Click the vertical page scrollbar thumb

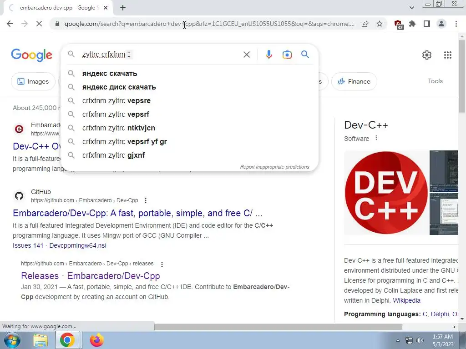tap(462, 76)
